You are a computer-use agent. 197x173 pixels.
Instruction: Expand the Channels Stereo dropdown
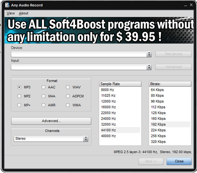pos(86,139)
